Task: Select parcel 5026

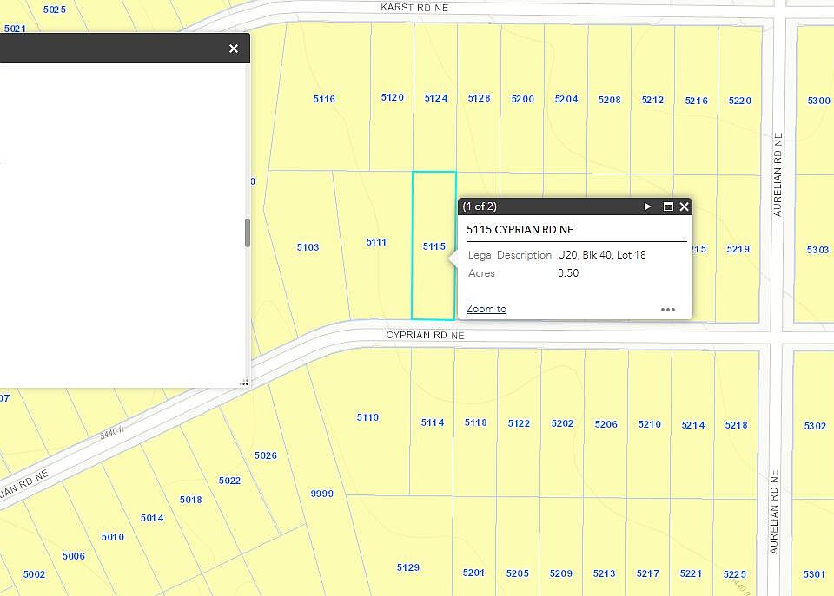Action: (266, 455)
